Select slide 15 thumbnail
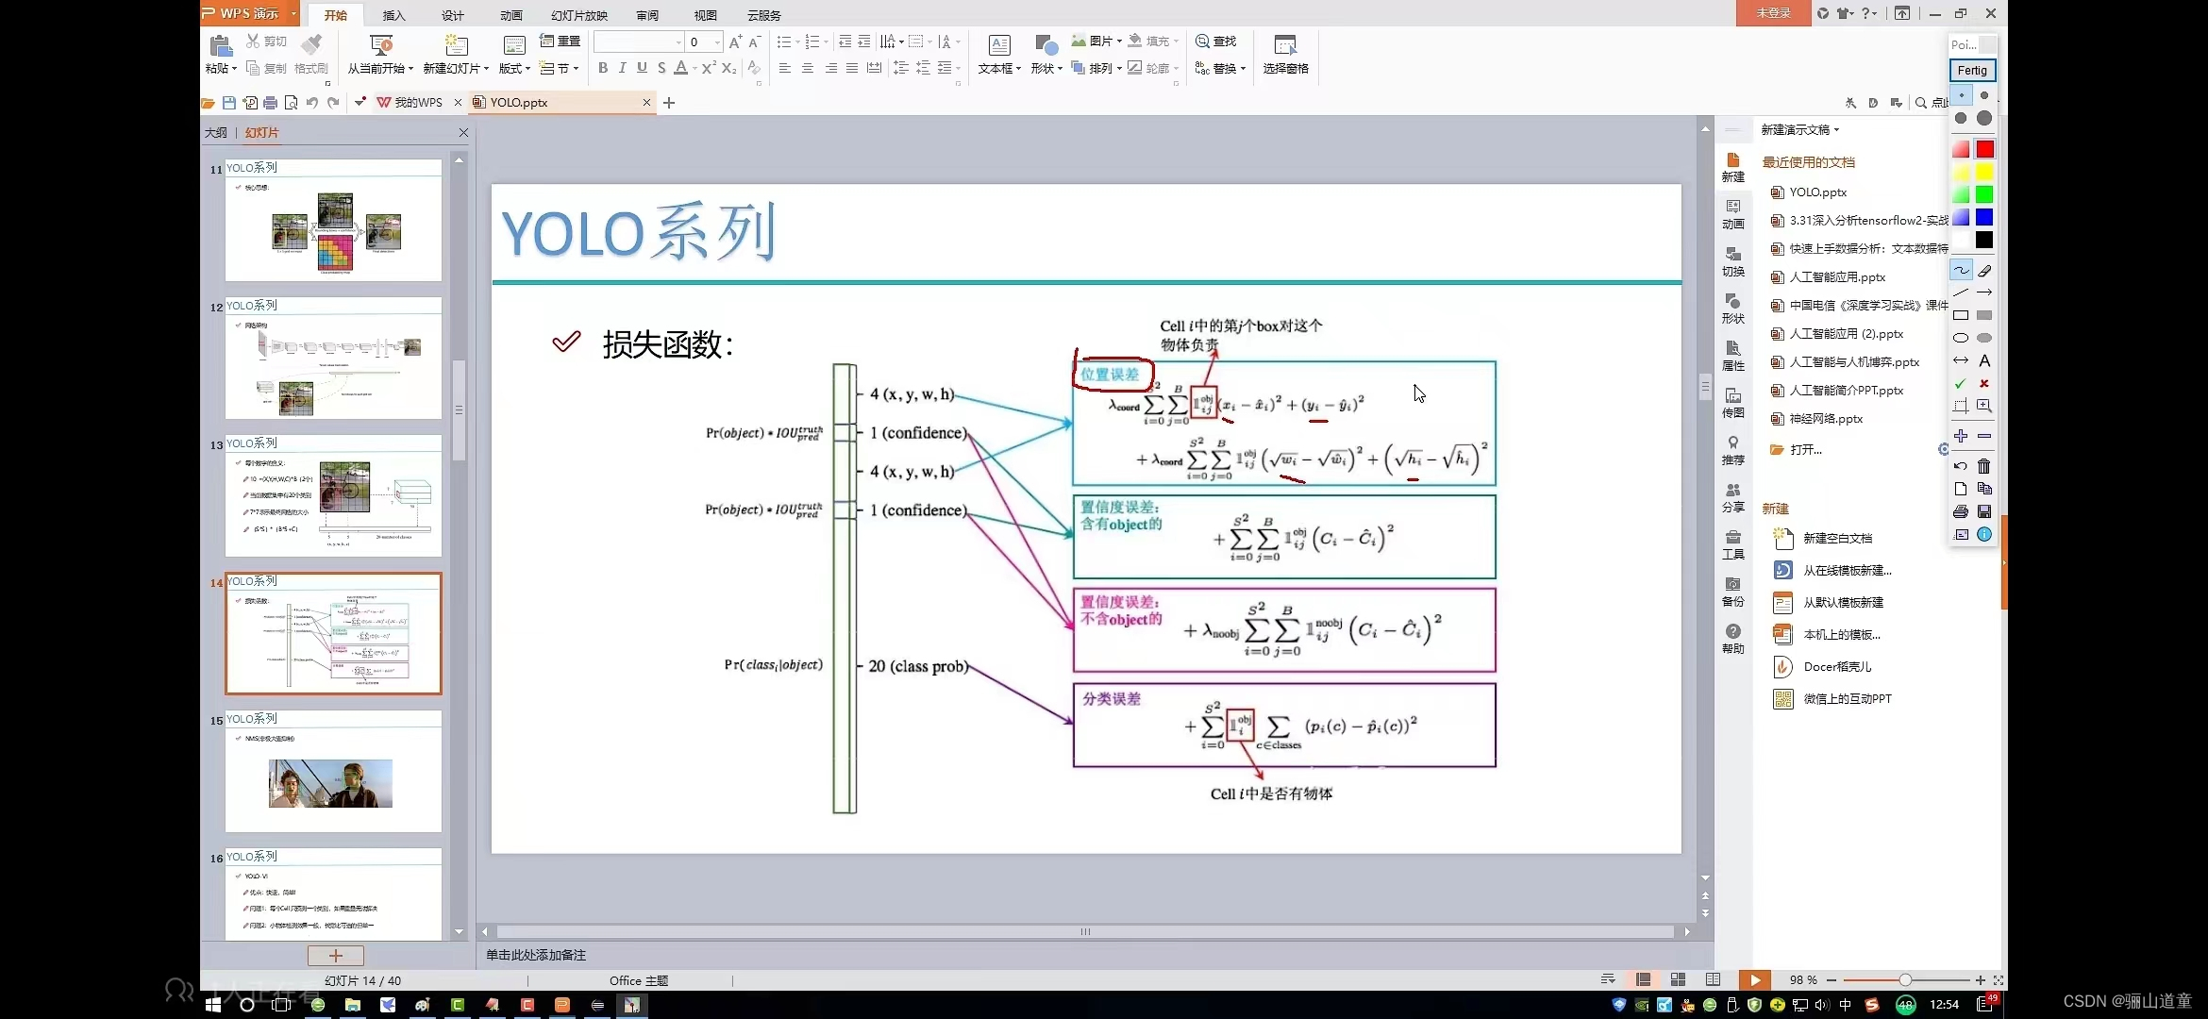Screen dimensions: 2208x1019 tap(333, 774)
